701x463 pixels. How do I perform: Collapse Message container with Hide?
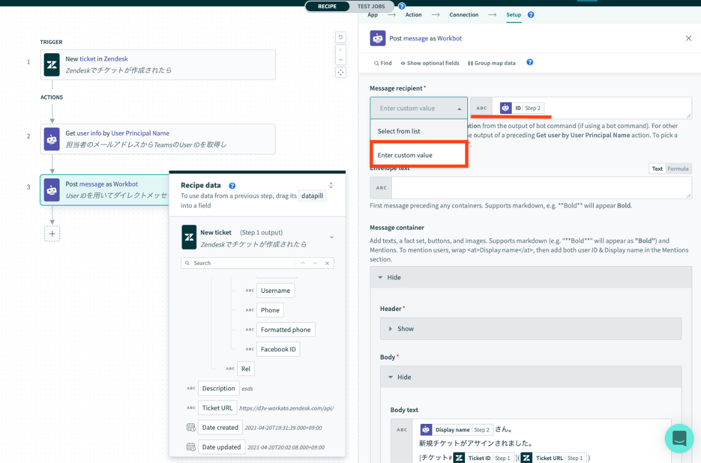[x=531, y=277]
